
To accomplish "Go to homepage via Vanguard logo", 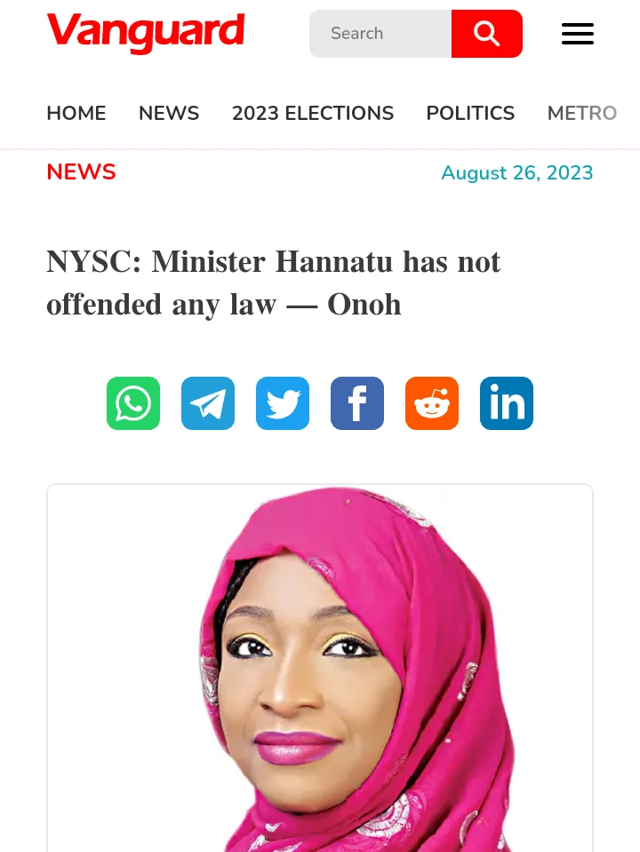I will point(146,33).
